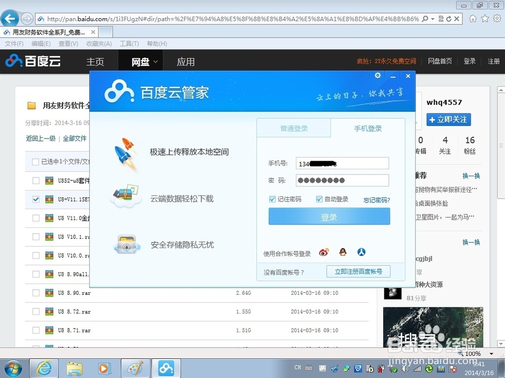Open browser tools gear icon
The image size is (505, 378).
(x=497, y=19)
